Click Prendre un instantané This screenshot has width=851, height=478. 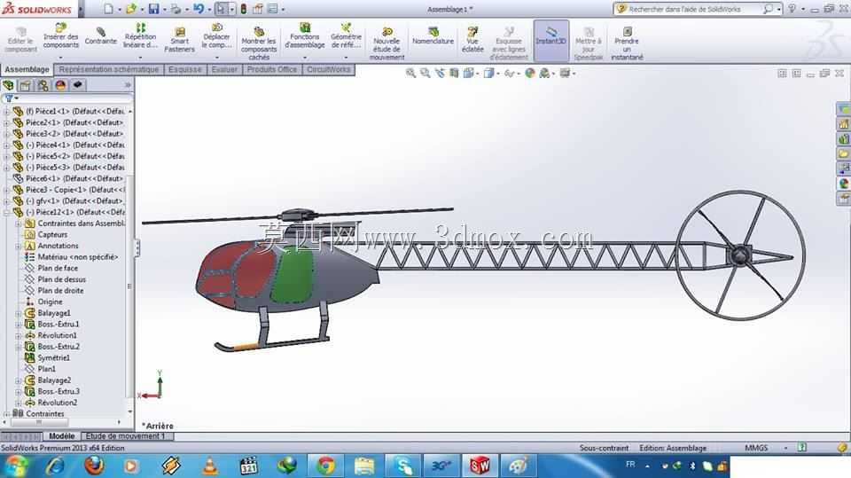627,43
